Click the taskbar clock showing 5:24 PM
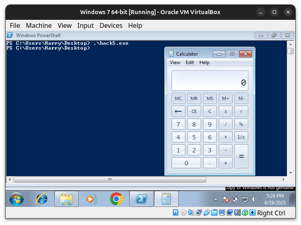The width and height of the screenshot is (301, 225). click(275, 199)
